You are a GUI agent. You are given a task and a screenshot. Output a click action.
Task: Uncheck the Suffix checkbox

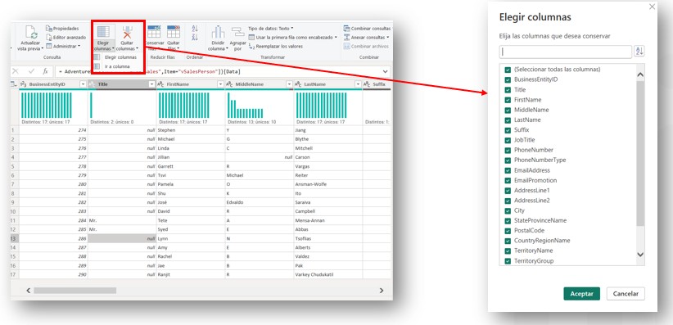pyautogui.click(x=508, y=129)
